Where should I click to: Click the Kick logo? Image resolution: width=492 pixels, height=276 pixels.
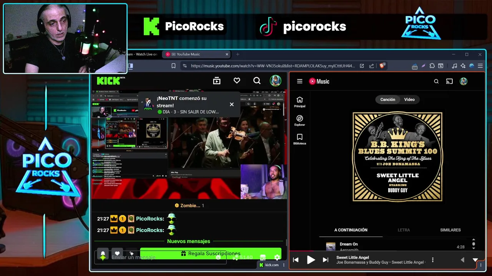108,80
